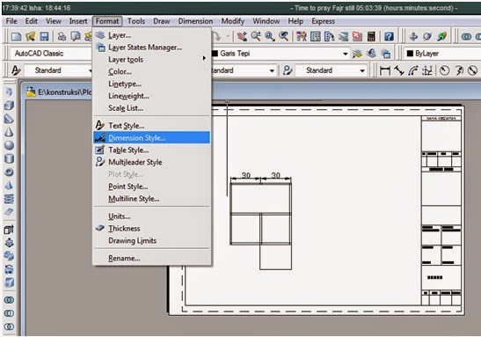This screenshot has width=481, height=337.
Task: Click the Multileader Style toolbar icon
Action: [x=288, y=70]
